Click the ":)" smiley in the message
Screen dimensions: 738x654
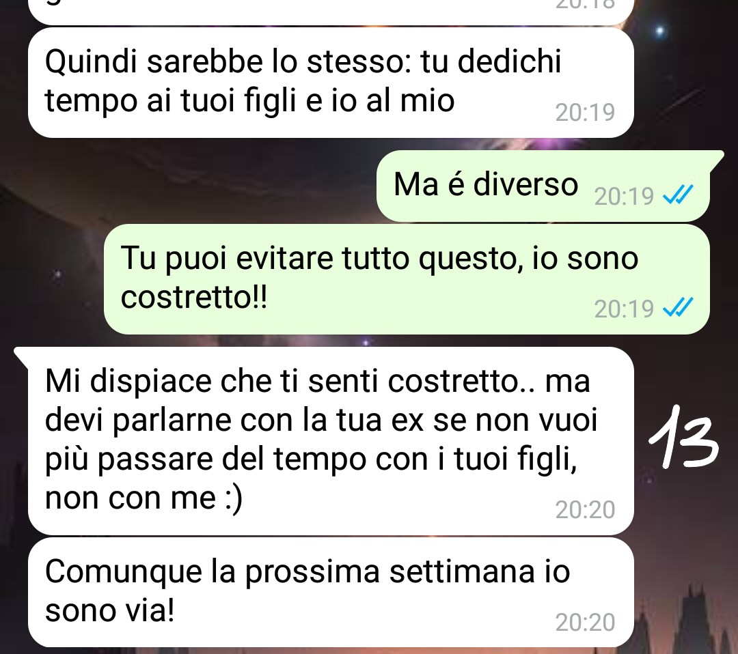(234, 498)
